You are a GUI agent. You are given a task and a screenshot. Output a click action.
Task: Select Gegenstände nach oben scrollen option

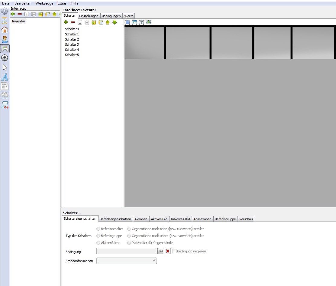tap(166, 229)
